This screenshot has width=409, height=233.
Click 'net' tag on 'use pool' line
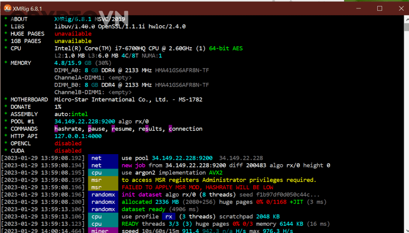[x=103, y=158]
